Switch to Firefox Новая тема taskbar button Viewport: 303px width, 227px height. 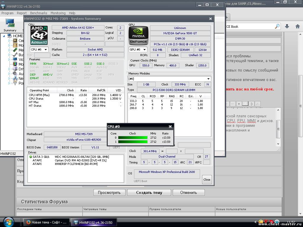point(47,222)
